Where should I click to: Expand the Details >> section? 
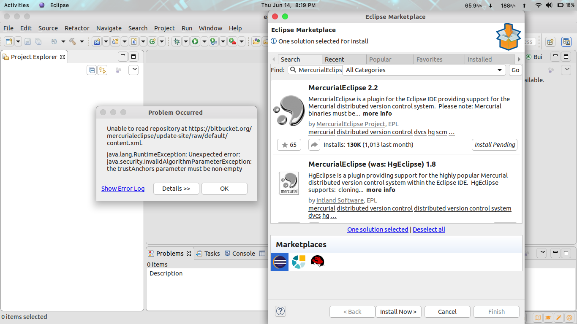coord(176,189)
